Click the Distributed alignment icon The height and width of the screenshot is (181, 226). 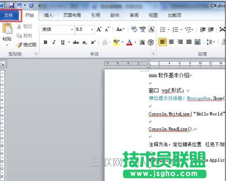point(197,42)
